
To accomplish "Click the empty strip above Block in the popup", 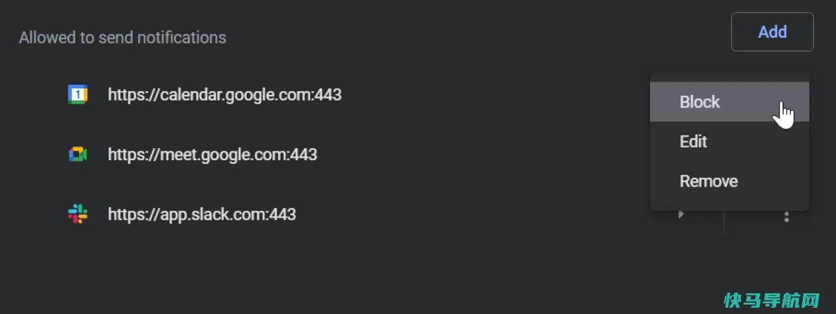I will [x=729, y=77].
